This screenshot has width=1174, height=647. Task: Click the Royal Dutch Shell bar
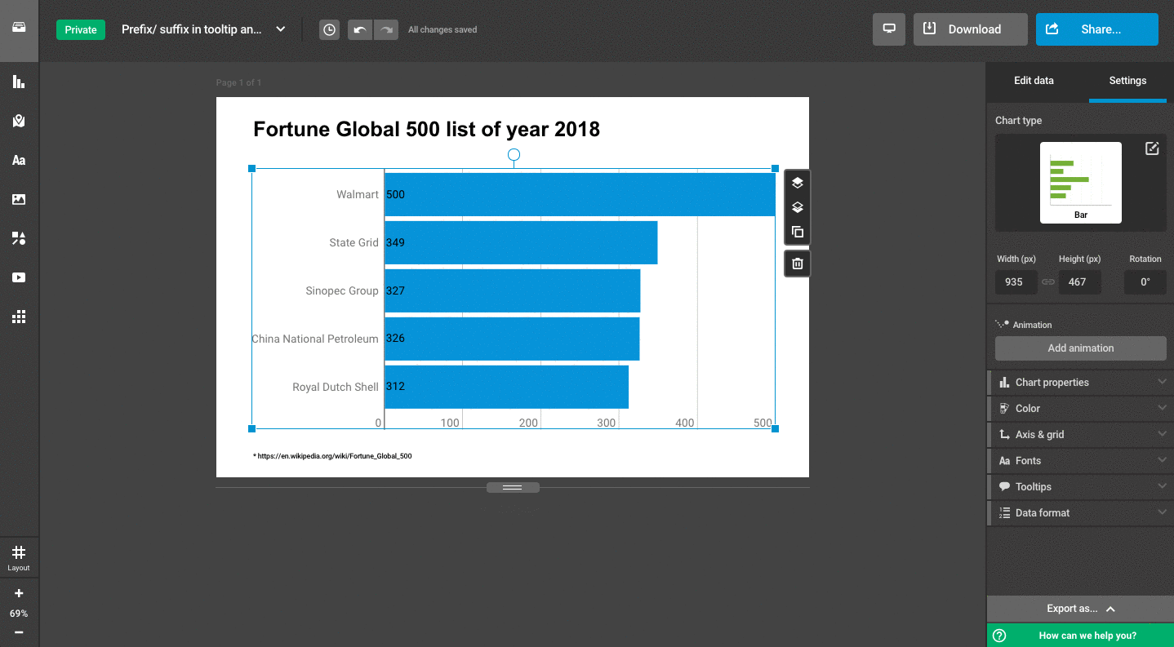pos(506,387)
